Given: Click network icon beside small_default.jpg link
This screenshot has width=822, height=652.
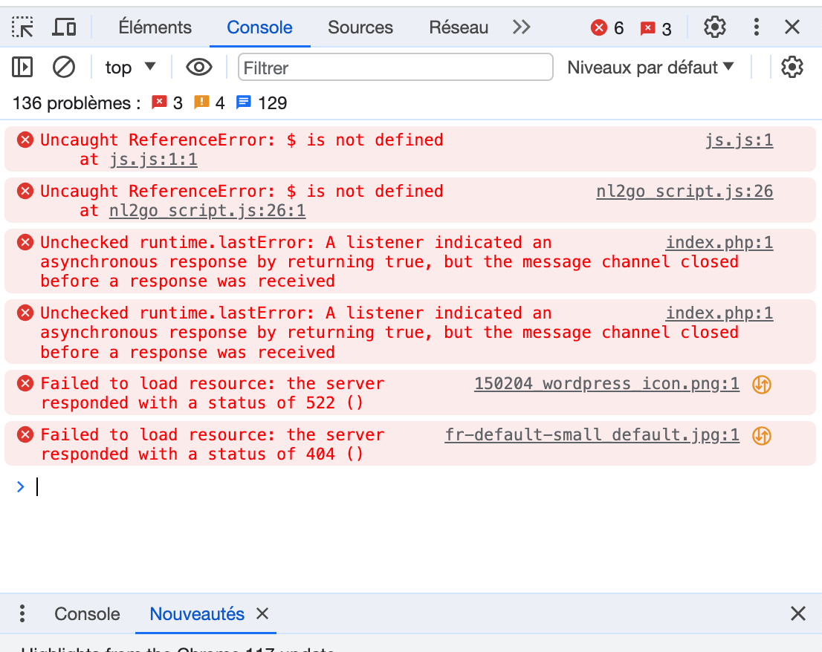Looking at the screenshot, I should click(x=762, y=436).
